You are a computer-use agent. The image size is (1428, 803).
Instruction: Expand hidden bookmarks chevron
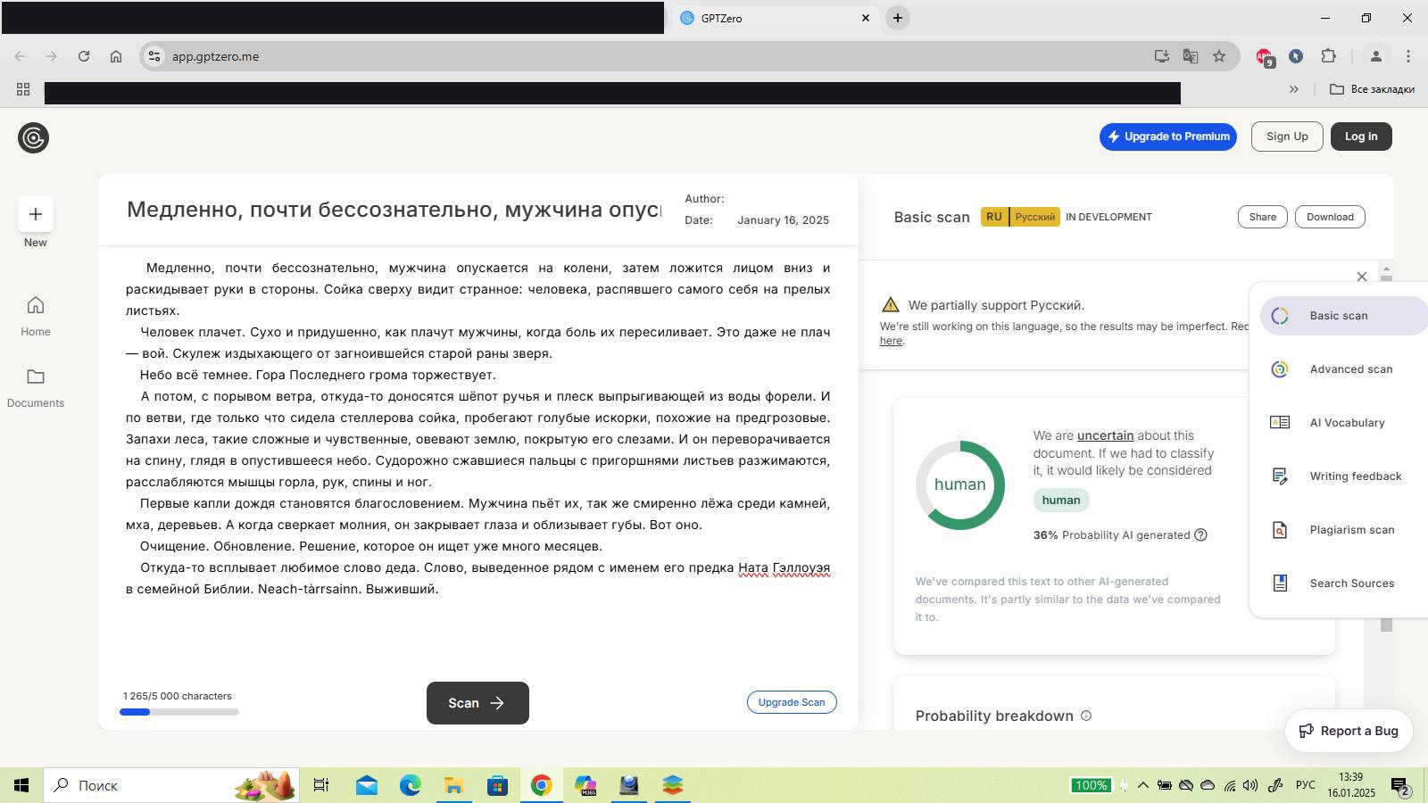pos(1293,89)
